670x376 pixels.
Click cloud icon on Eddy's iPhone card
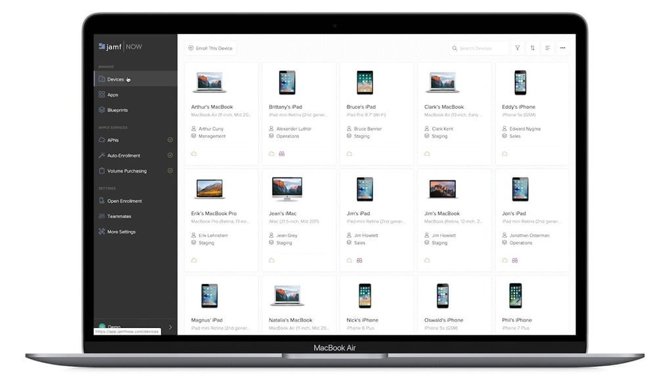(505, 154)
